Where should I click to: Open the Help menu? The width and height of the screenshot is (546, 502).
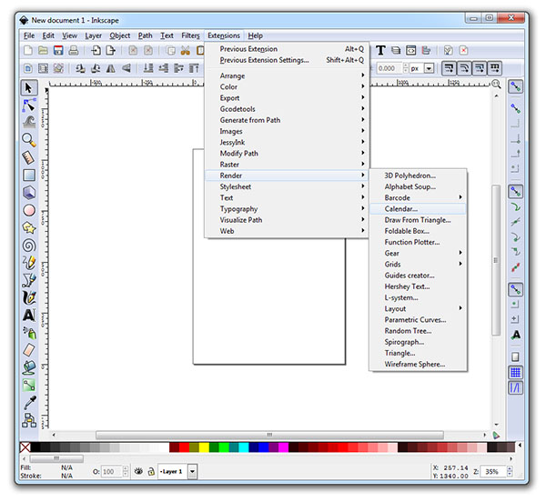[255, 35]
